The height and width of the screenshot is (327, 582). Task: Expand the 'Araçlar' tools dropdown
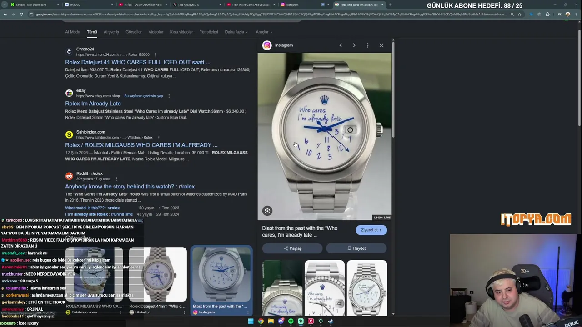(264, 32)
